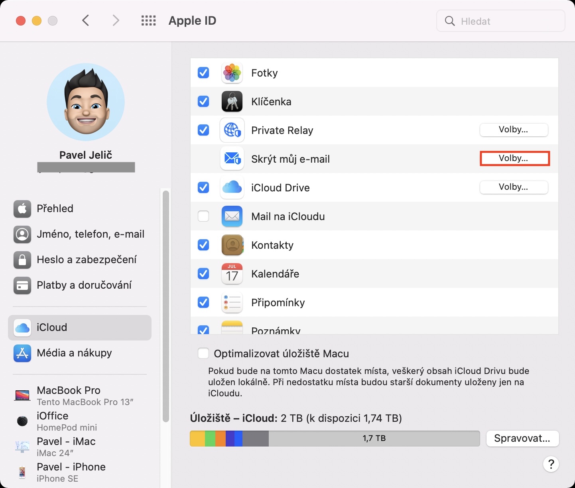Disable the Private Relay checkbox

pos(203,130)
